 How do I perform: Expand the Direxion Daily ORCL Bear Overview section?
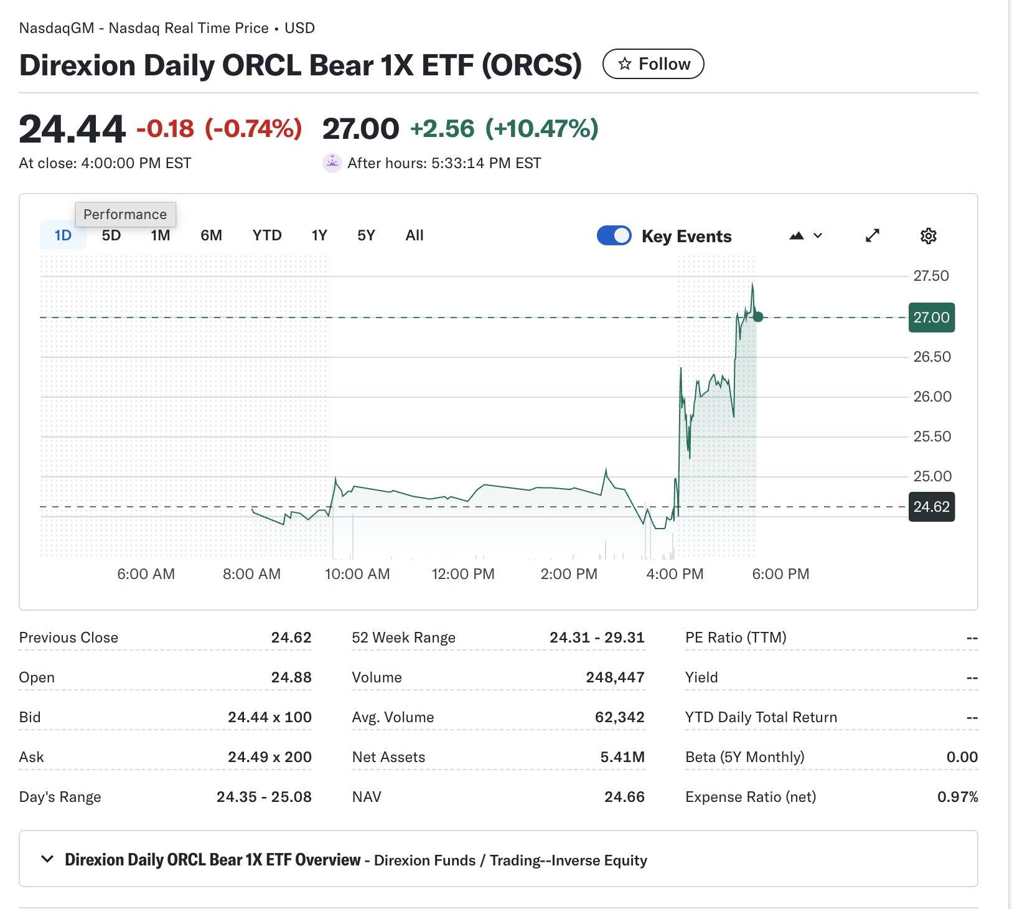click(47, 860)
